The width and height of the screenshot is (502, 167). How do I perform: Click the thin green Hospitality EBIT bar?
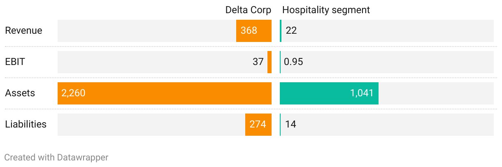280,62
